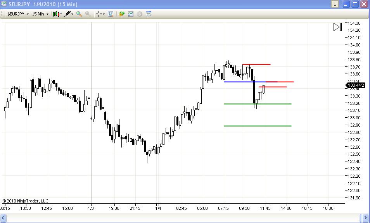Click the horizontal scrollbar left arrow
The width and height of the screenshot is (370, 223).
point(3,218)
